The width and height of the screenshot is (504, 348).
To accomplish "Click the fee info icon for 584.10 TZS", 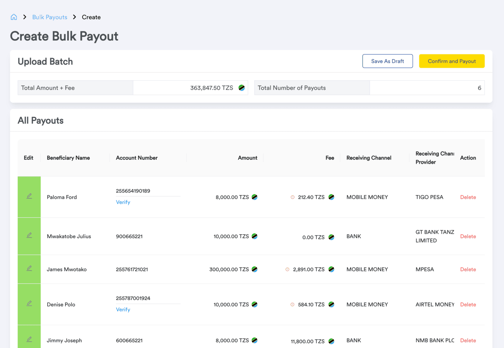I will [x=292, y=305].
